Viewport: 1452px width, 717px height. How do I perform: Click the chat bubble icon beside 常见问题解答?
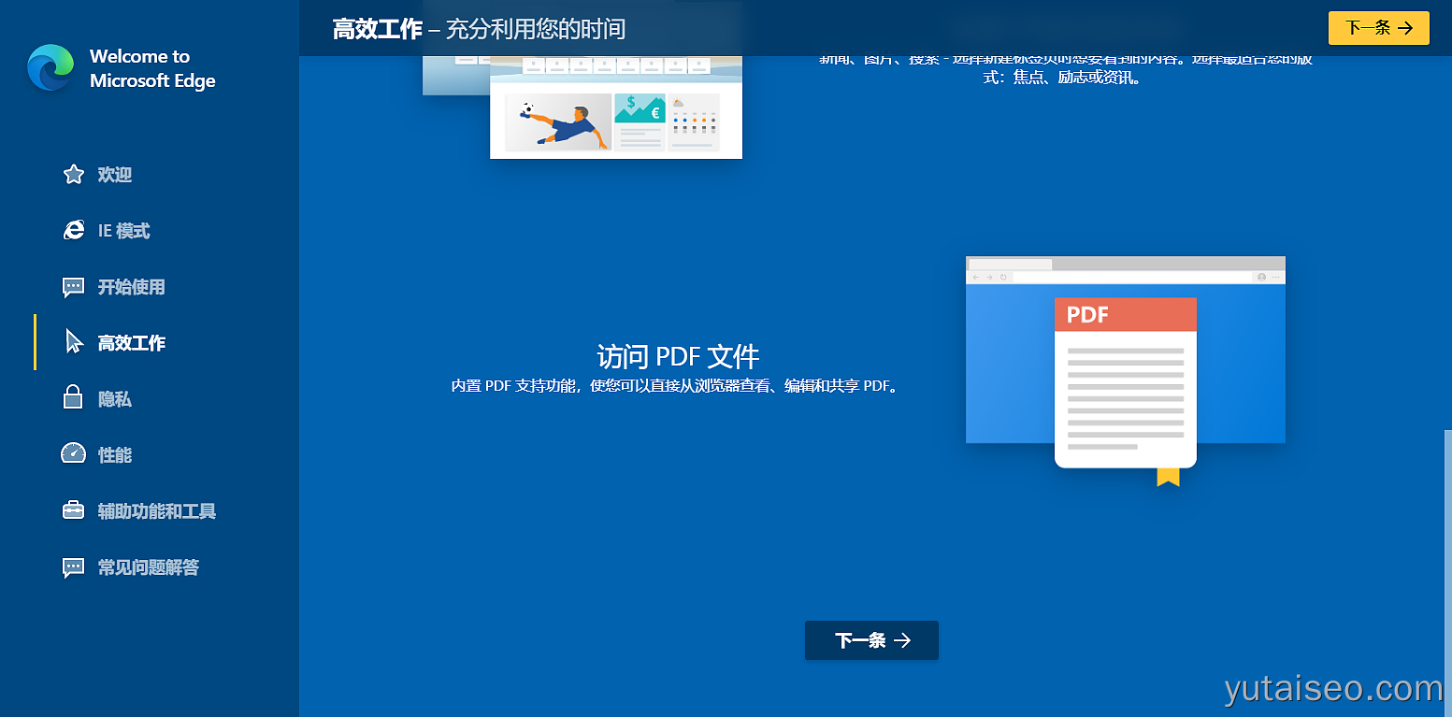73,567
